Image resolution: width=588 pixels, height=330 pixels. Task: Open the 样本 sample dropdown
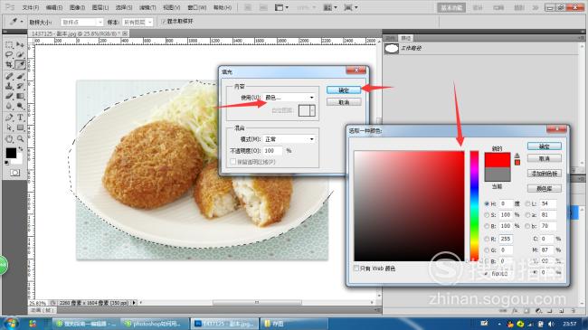[x=138, y=22]
